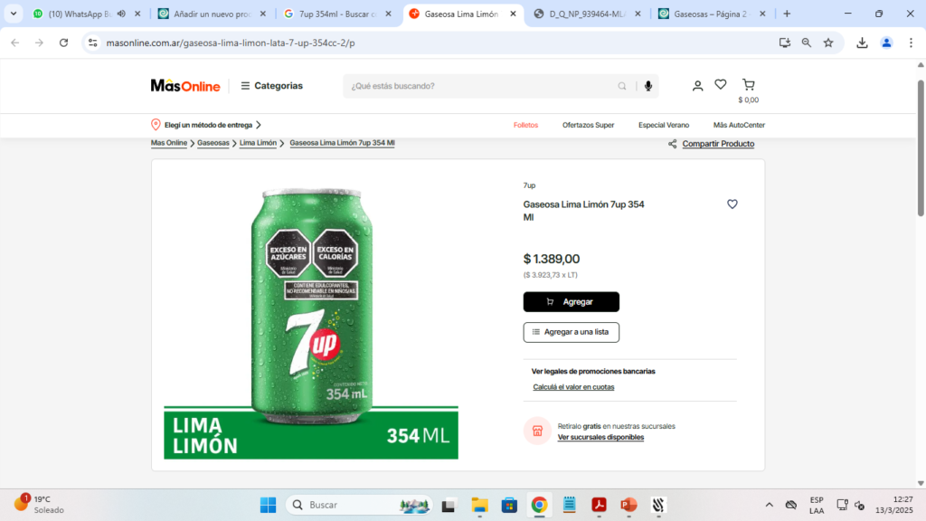This screenshot has height=521, width=926.
Task: Click the search magnifier icon
Action: tap(622, 86)
